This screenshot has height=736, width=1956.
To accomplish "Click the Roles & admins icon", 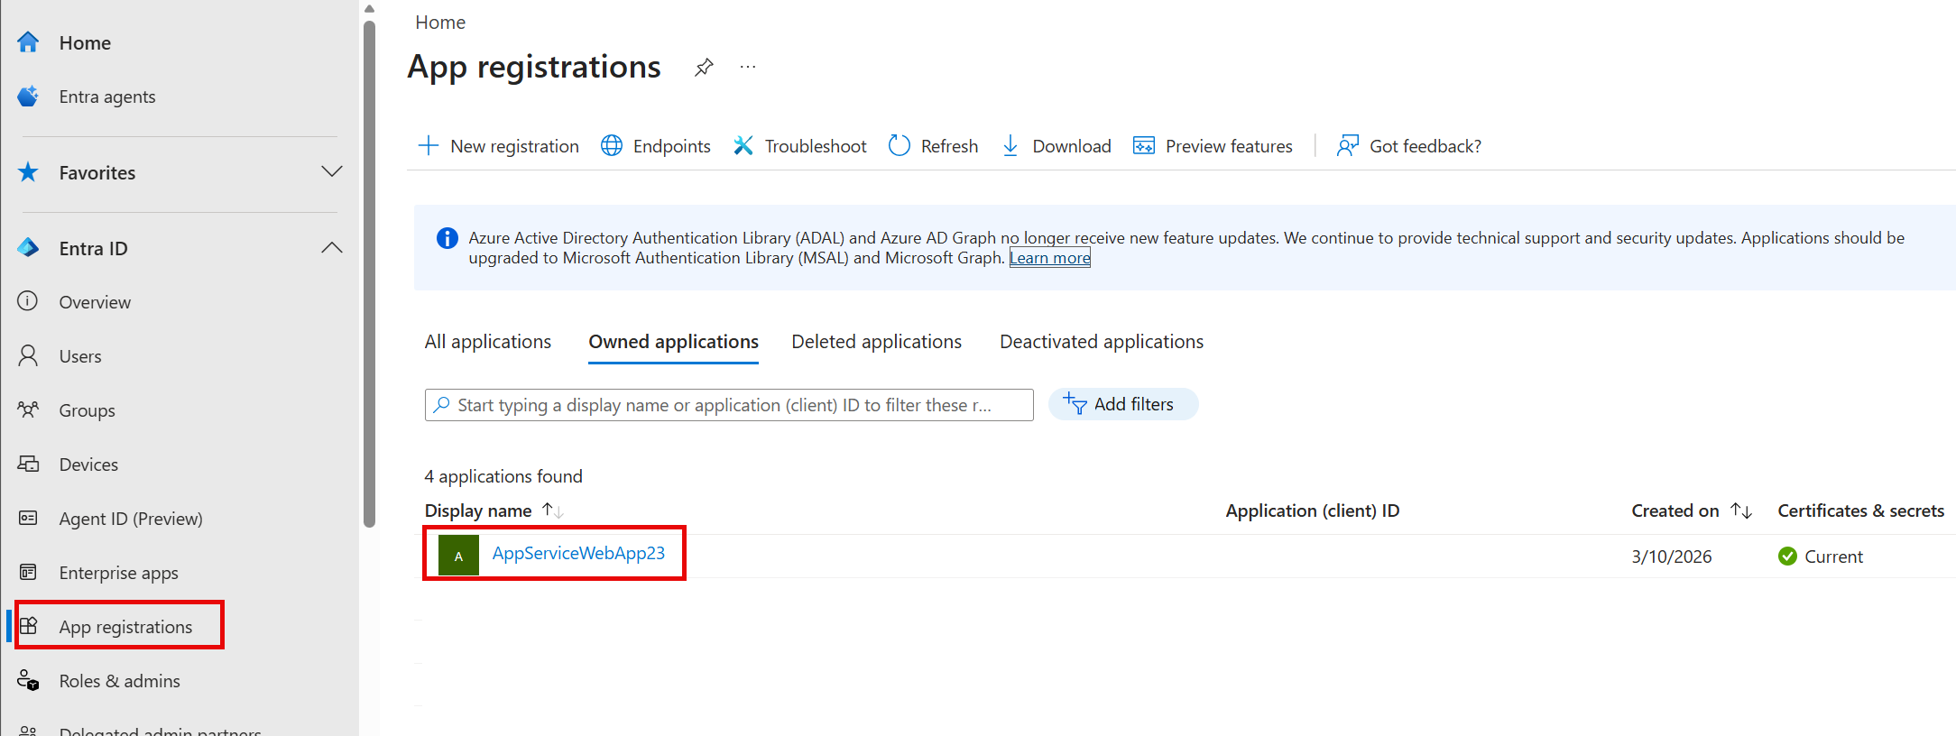I will [x=28, y=680].
